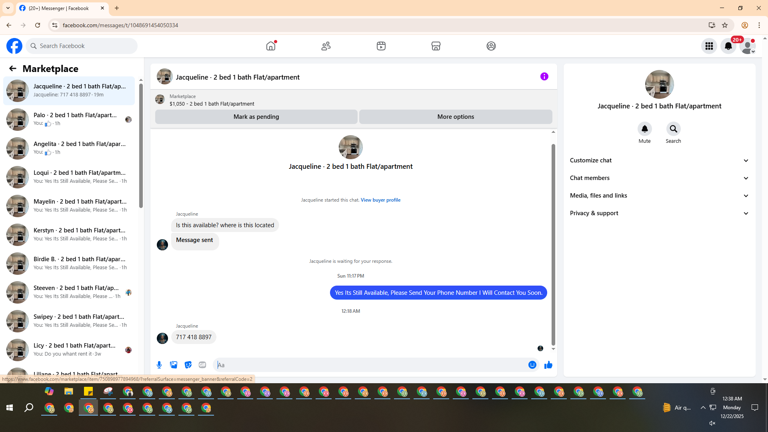The image size is (768, 432).
Task: Open the Groups icon in top navigation
Action: pyautogui.click(x=491, y=46)
